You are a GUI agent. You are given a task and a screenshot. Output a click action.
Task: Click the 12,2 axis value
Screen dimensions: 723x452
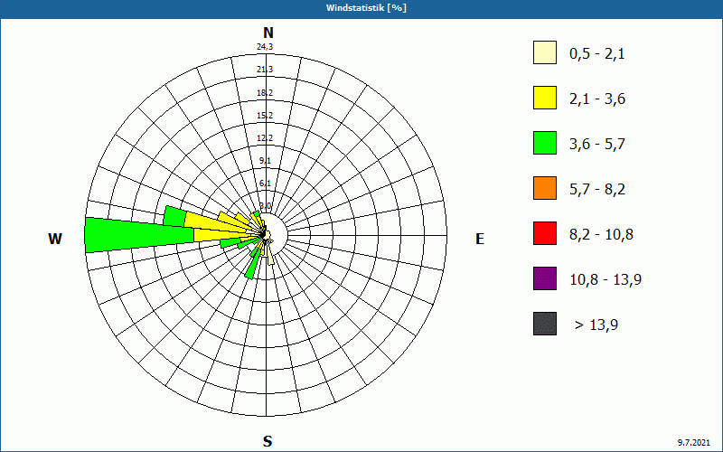tap(265, 138)
